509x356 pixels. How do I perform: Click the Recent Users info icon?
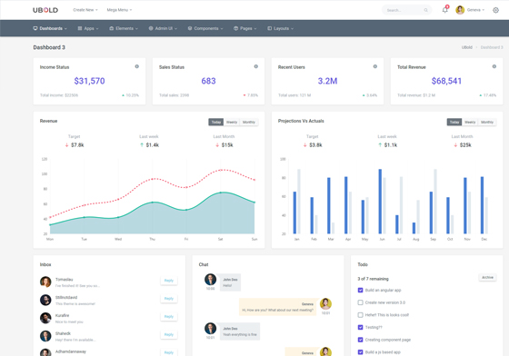(x=375, y=66)
